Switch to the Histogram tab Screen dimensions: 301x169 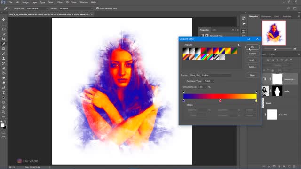tap(266, 16)
